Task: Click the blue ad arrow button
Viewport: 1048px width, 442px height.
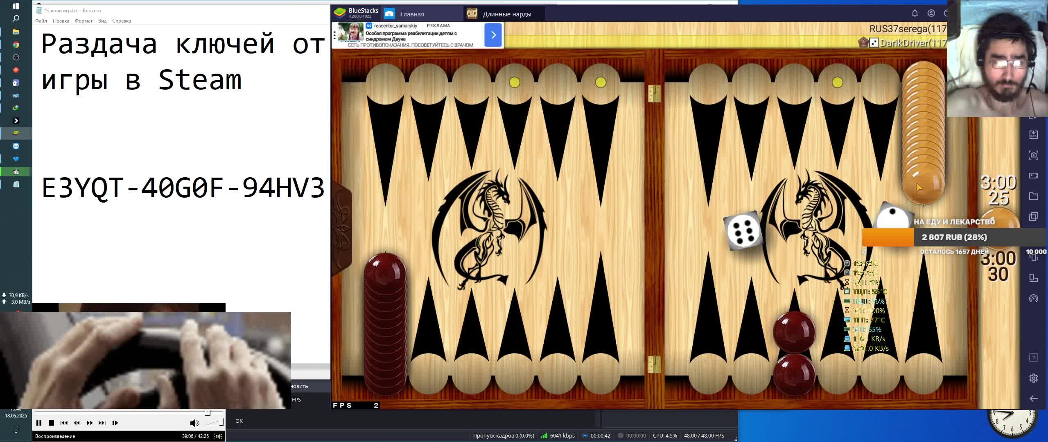Action: coord(493,35)
